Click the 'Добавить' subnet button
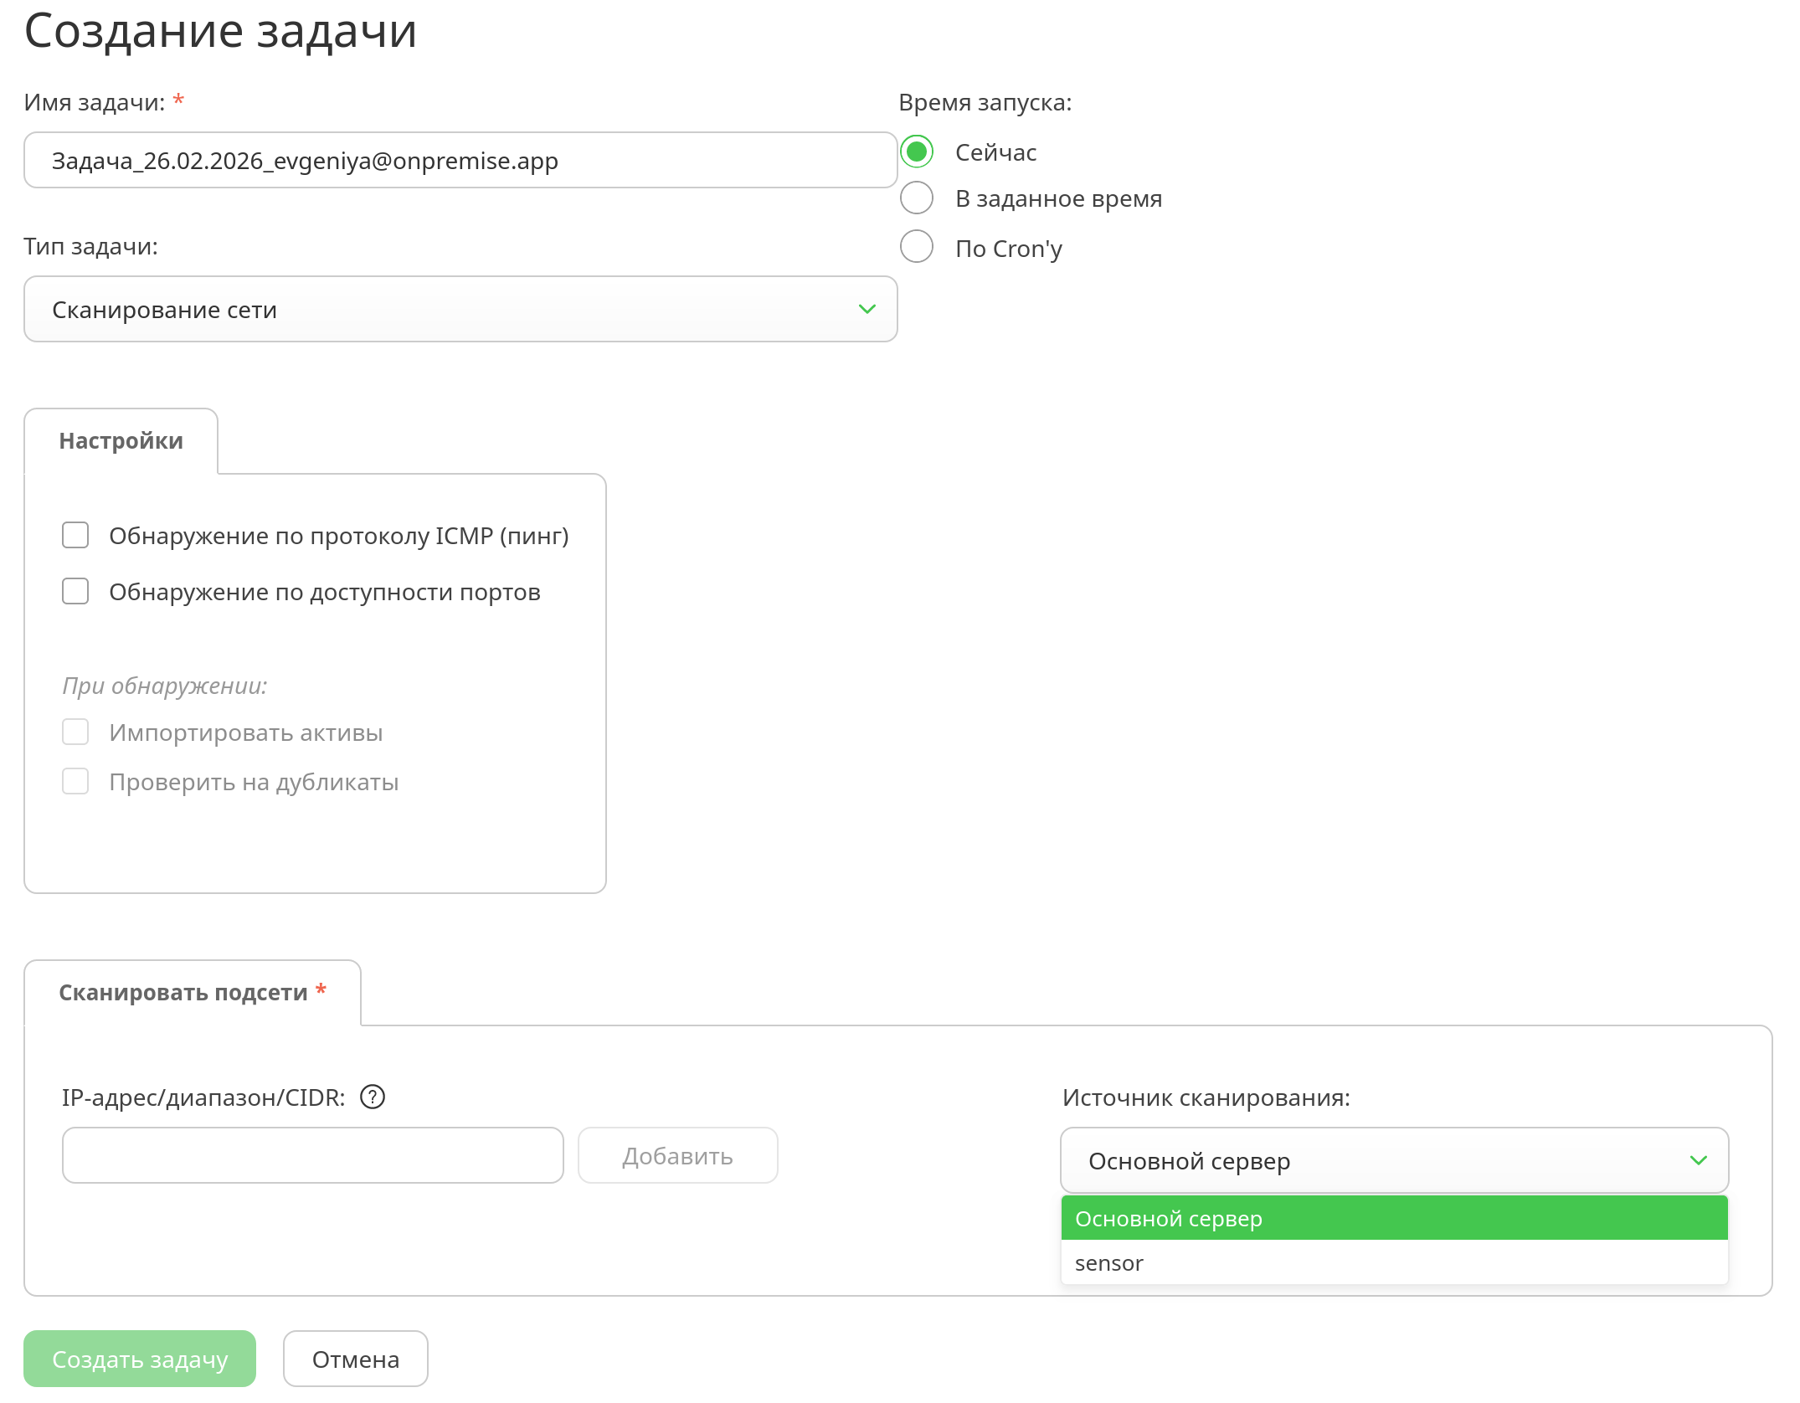This screenshot has width=1800, height=1403. pyautogui.click(x=677, y=1156)
